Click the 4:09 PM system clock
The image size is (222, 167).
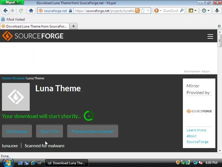point(211,163)
